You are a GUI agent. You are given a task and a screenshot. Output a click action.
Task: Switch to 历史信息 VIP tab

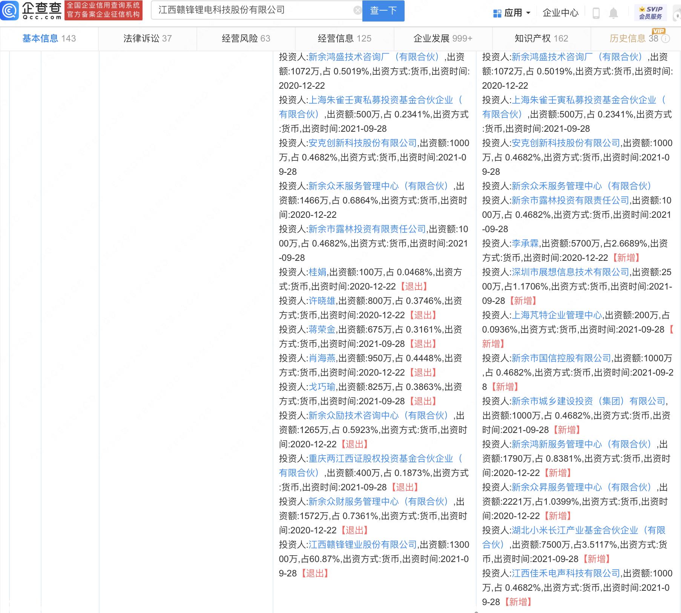click(635, 39)
